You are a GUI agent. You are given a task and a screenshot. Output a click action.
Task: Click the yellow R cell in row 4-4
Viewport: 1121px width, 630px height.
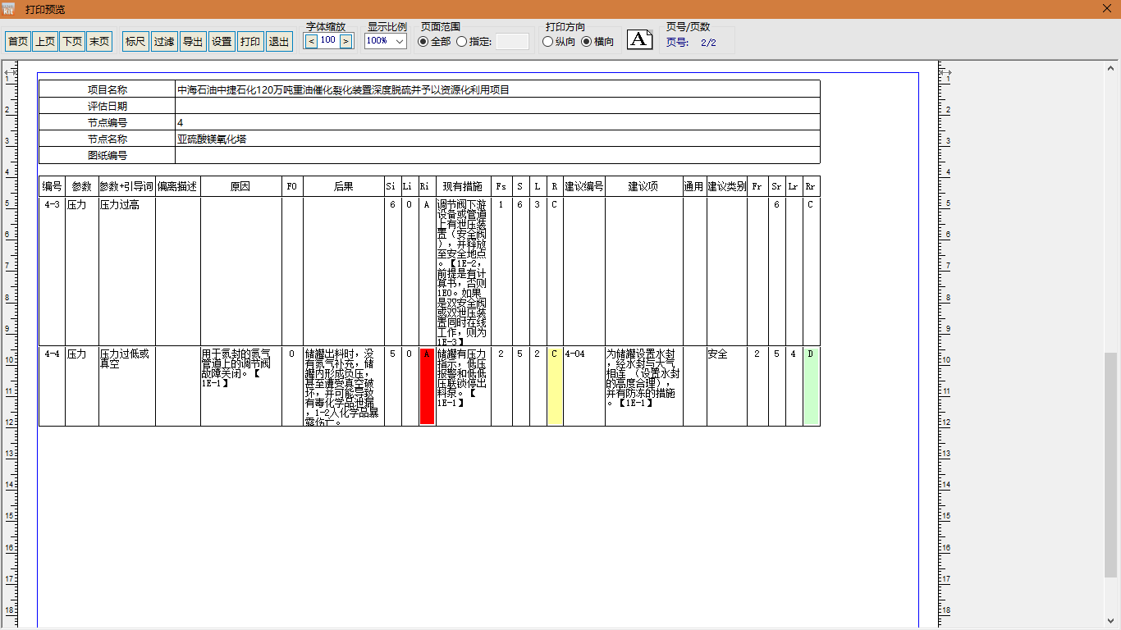click(x=555, y=386)
